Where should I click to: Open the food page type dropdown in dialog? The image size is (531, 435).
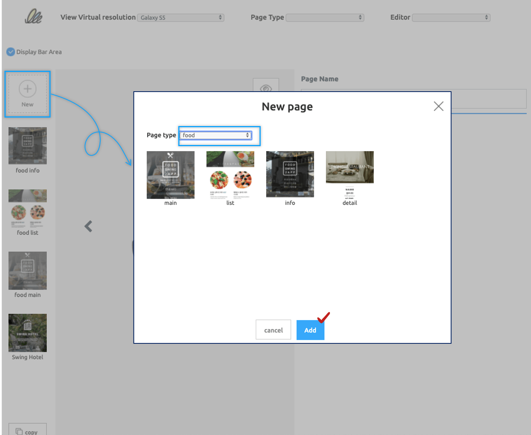pos(216,135)
